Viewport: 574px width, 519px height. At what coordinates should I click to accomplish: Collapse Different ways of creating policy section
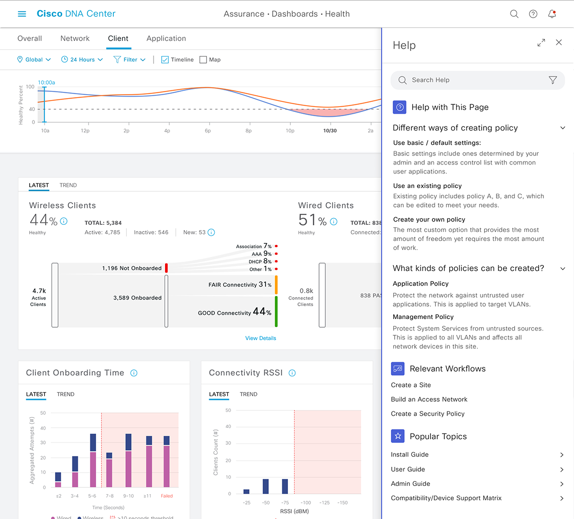point(563,128)
